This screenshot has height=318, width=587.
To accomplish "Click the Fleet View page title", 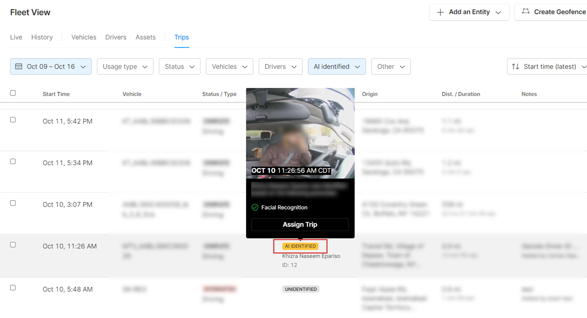I will [x=30, y=12].
